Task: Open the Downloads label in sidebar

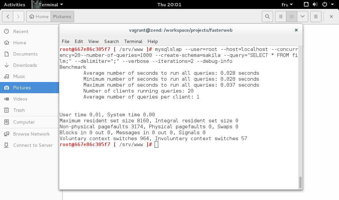Action: [25, 65]
